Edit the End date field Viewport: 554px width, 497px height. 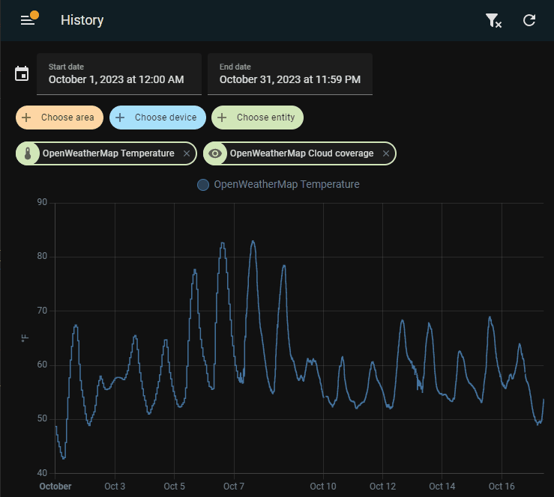tap(290, 74)
